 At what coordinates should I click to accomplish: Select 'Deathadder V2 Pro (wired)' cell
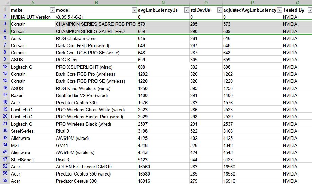[96, 96]
